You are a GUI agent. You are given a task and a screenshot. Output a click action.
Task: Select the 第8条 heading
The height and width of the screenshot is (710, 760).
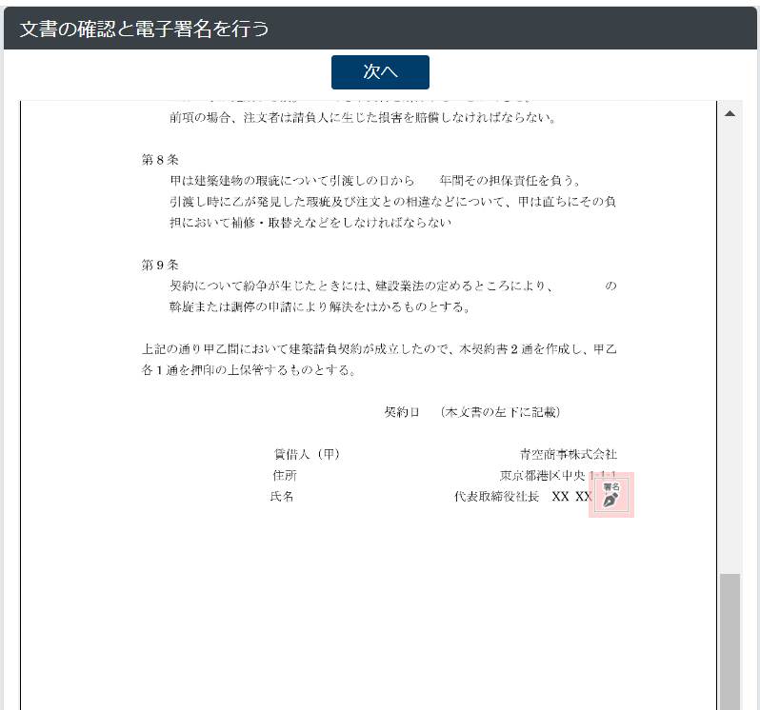click(x=160, y=159)
